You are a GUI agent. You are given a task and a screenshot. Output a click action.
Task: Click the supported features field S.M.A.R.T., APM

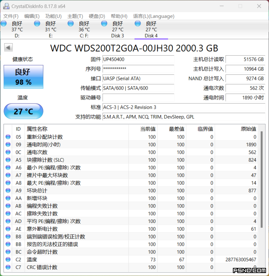[x=184, y=117]
